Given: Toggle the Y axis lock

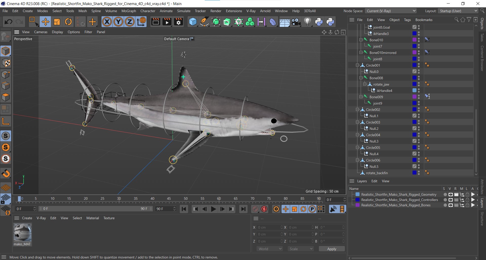Looking at the screenshot, I should [118, 22].
